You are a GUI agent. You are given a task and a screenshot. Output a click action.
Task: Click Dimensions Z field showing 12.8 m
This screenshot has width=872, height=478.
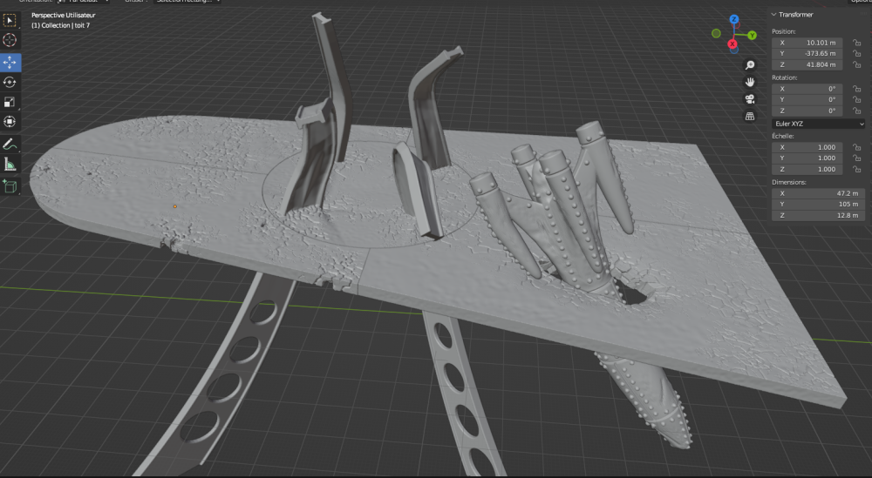click(818, 215)
